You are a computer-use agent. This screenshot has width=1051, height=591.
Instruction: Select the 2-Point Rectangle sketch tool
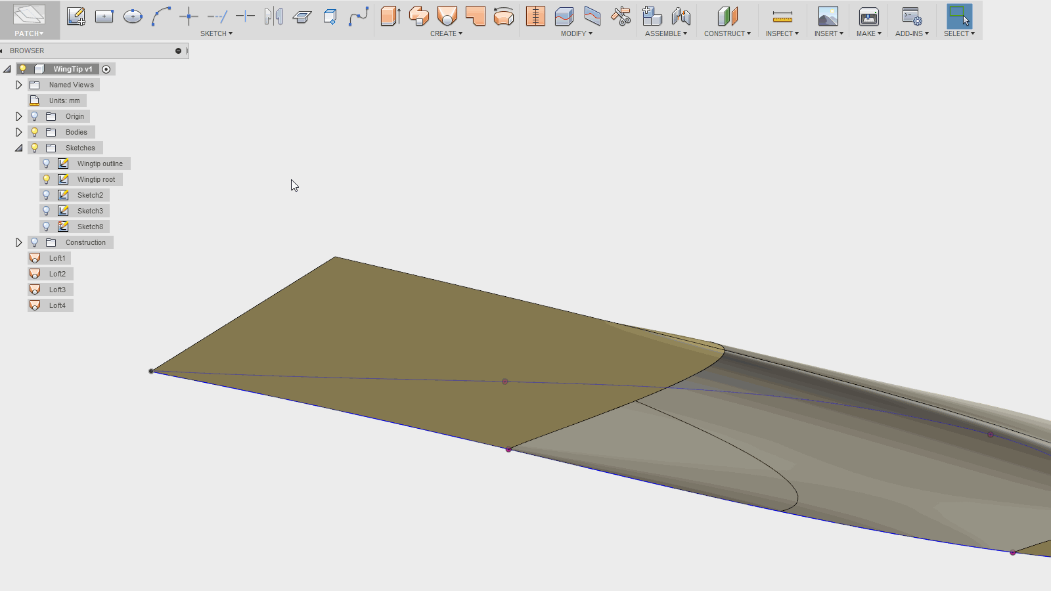pos(104,16)
